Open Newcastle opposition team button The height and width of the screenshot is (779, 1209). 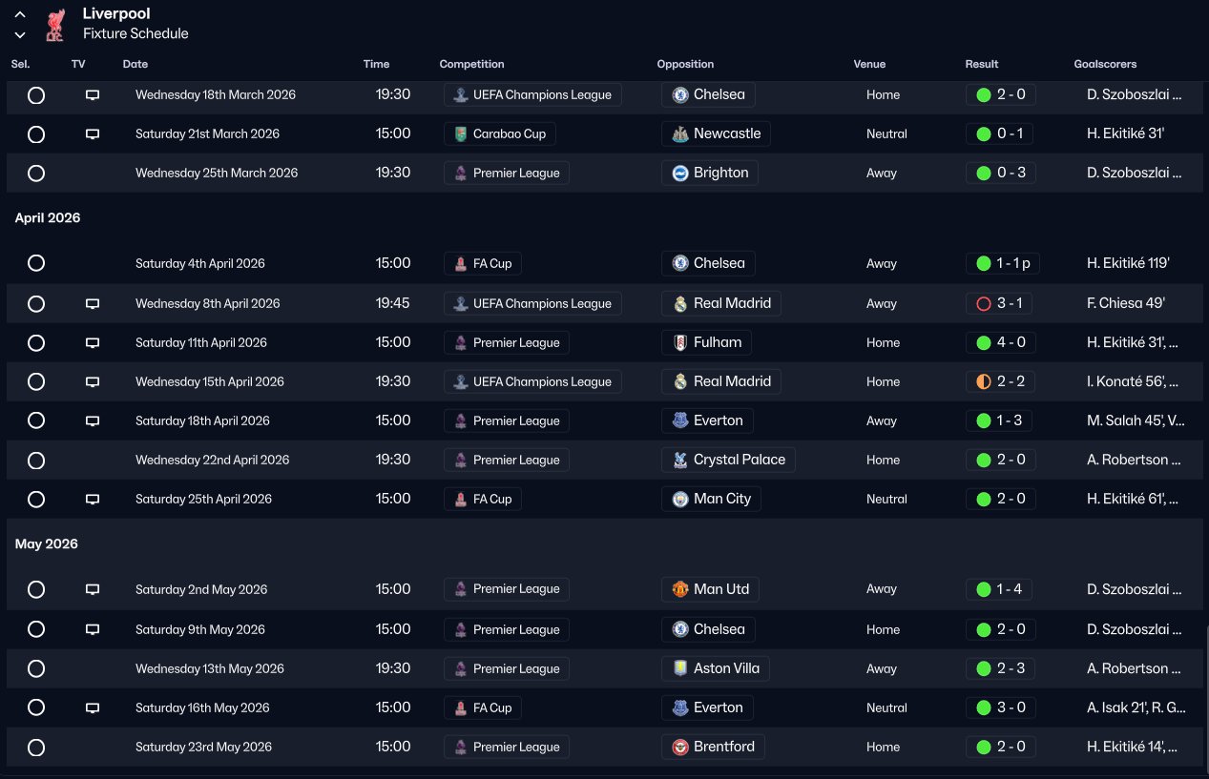click(x=716, y=133)
